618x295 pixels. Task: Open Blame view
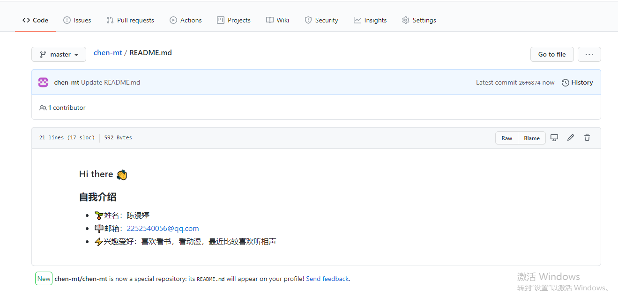pyautogui.click(x=532, y=138)
